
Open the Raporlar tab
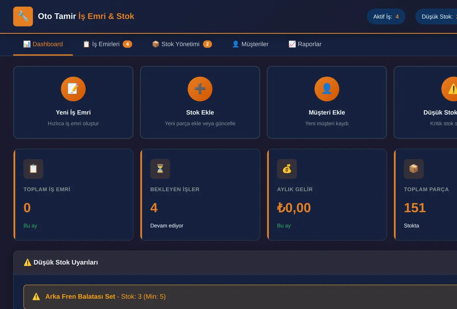[x=305, y=44]
